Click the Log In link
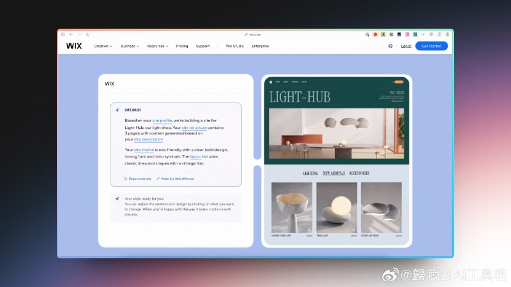 pyautogui.click(x=406, y=46)
